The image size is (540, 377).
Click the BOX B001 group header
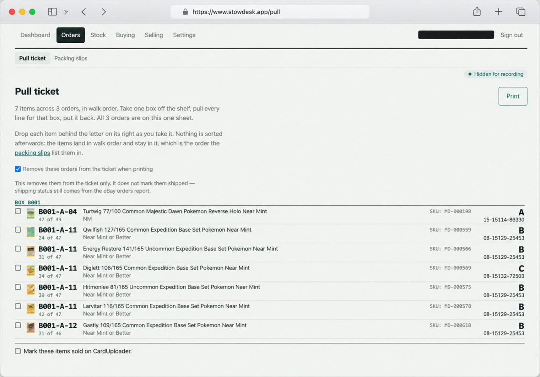(28, 203)
